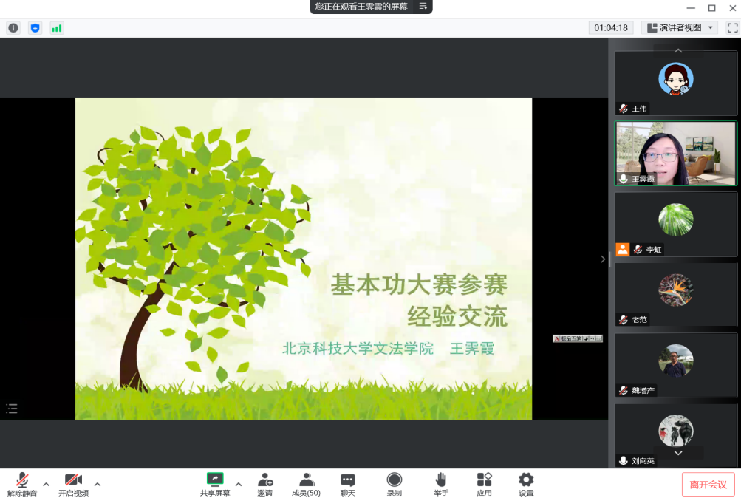Image resolution: width=741 pixels, height=498 pixels.
Task: Click the red 离开会议 button
Action: pyautogui.click(x=708, y=485)
